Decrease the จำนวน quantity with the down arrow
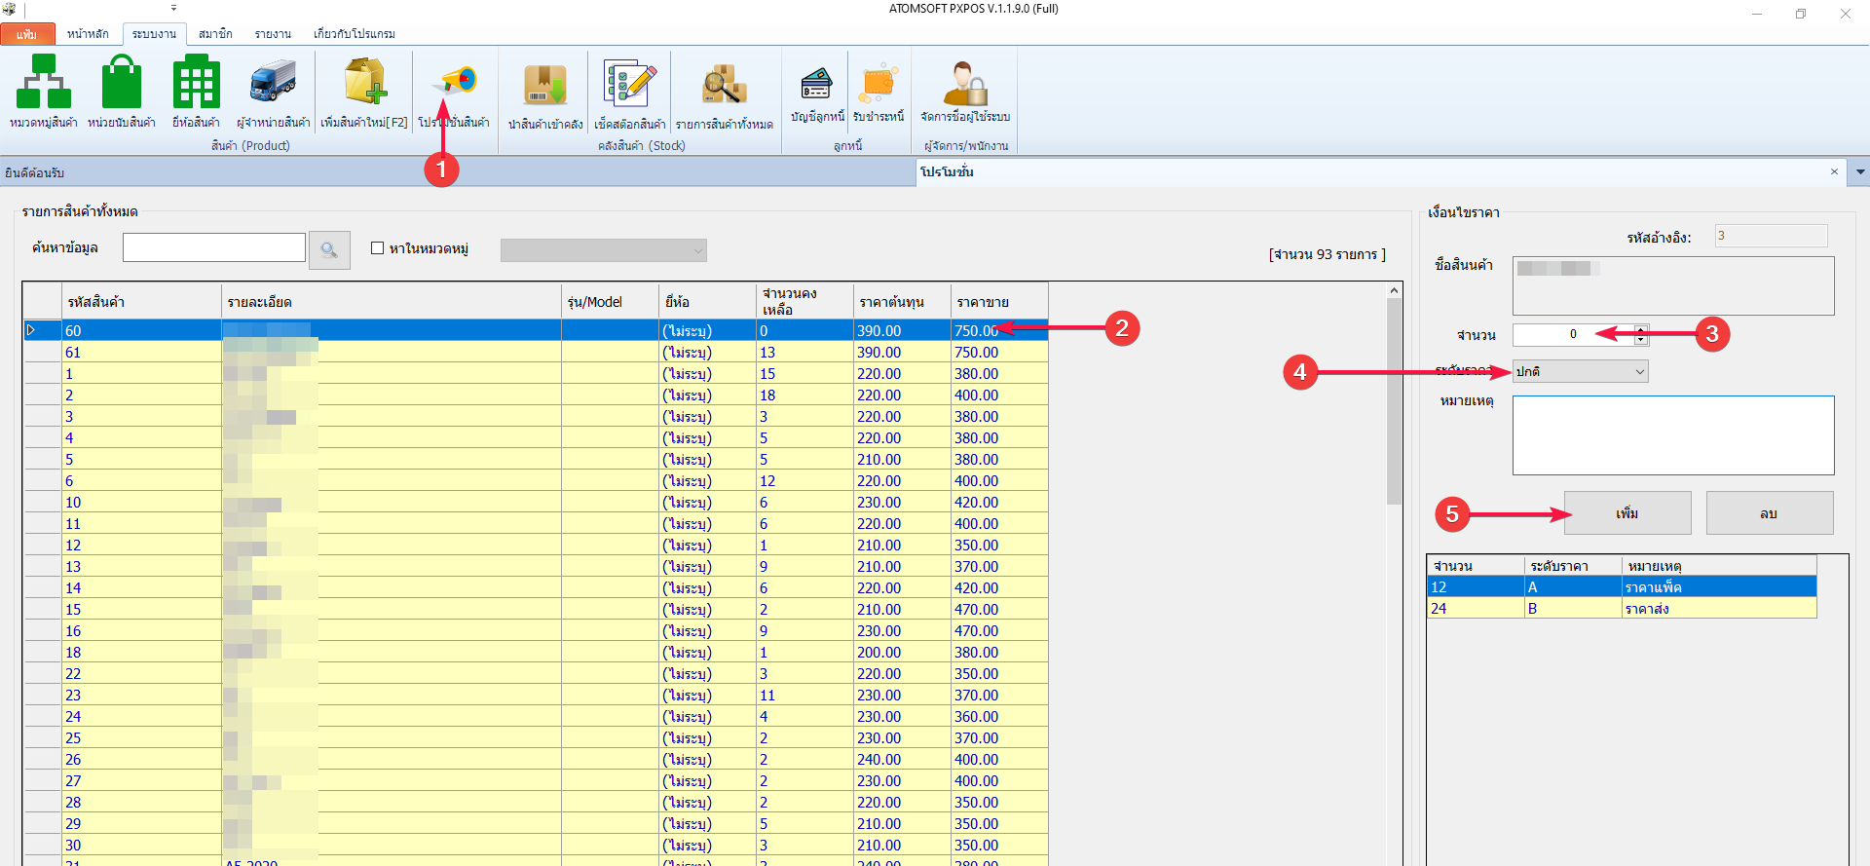 point(1641,340)
